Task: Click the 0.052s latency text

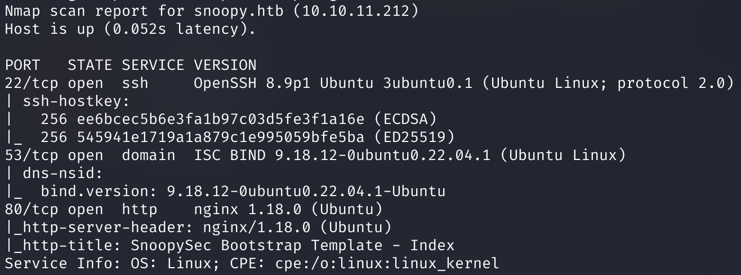Action: 177,29
